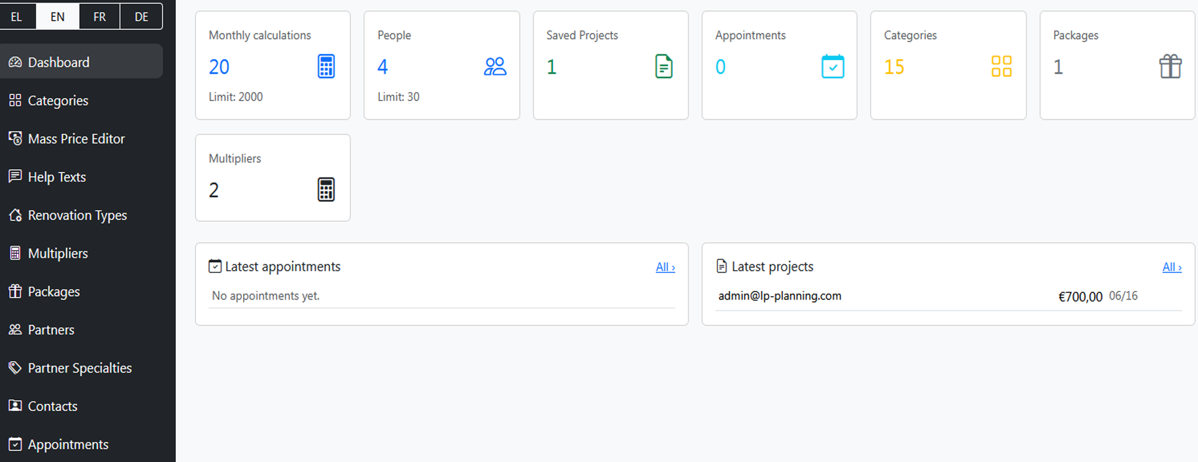Open the Monthly calculations card
Screen dimensions: 1198x462
273,65
